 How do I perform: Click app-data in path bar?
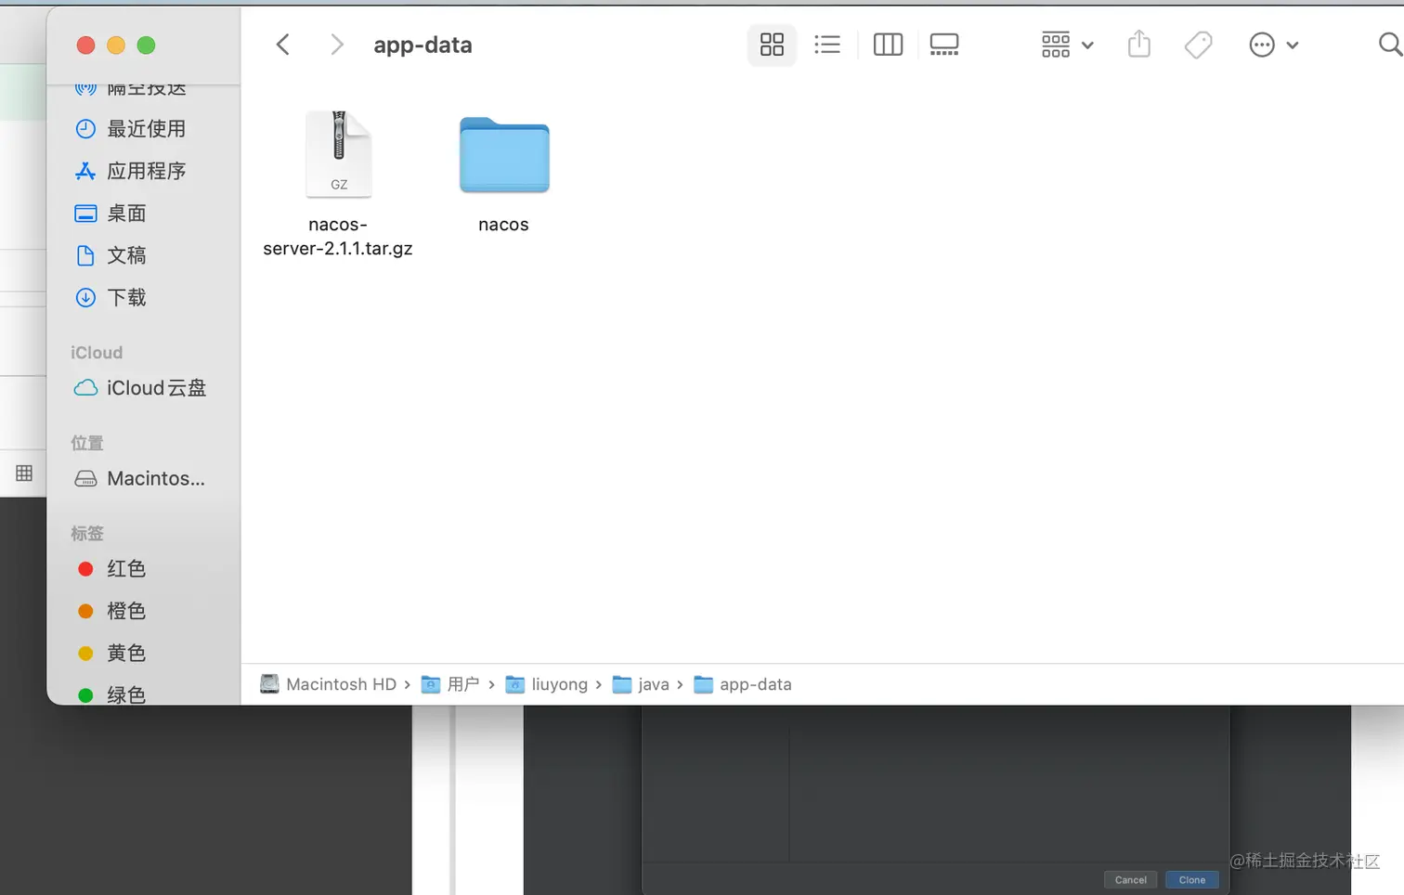(x=744, y=684)
